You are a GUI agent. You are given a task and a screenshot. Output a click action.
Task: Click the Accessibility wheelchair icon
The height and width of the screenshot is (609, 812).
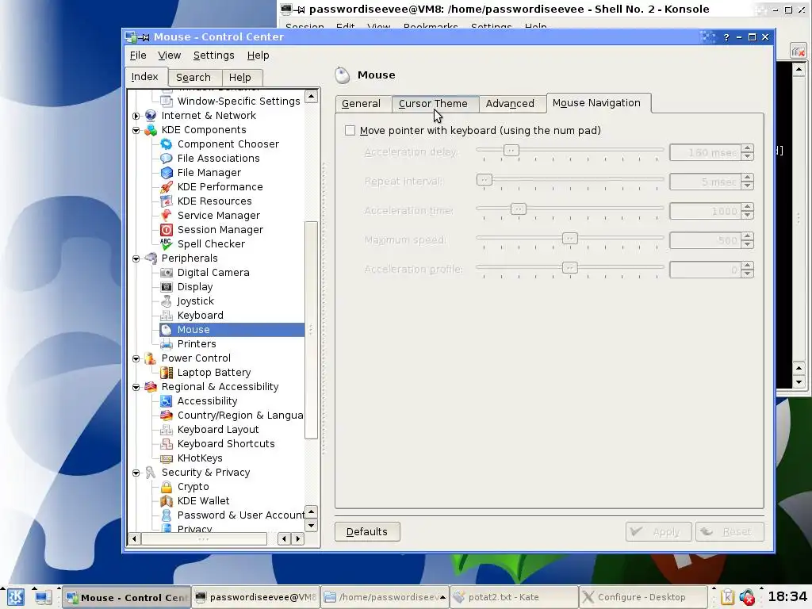(167, 400)
